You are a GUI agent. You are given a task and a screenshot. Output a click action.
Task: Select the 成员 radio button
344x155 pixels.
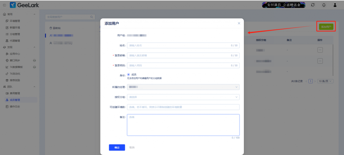(129, 74)
